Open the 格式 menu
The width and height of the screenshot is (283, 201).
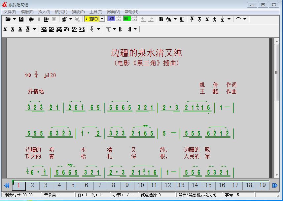(61, 12)
